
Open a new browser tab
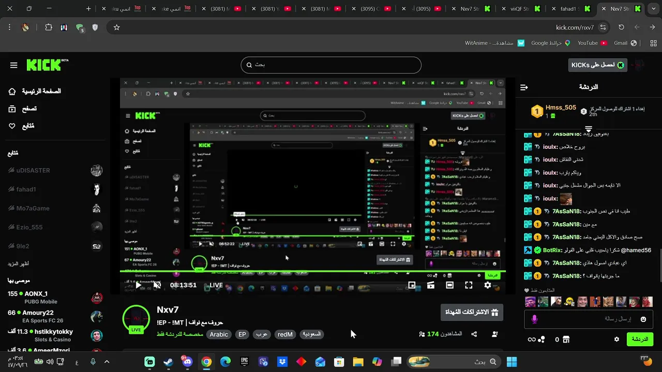tap(88, 9)
